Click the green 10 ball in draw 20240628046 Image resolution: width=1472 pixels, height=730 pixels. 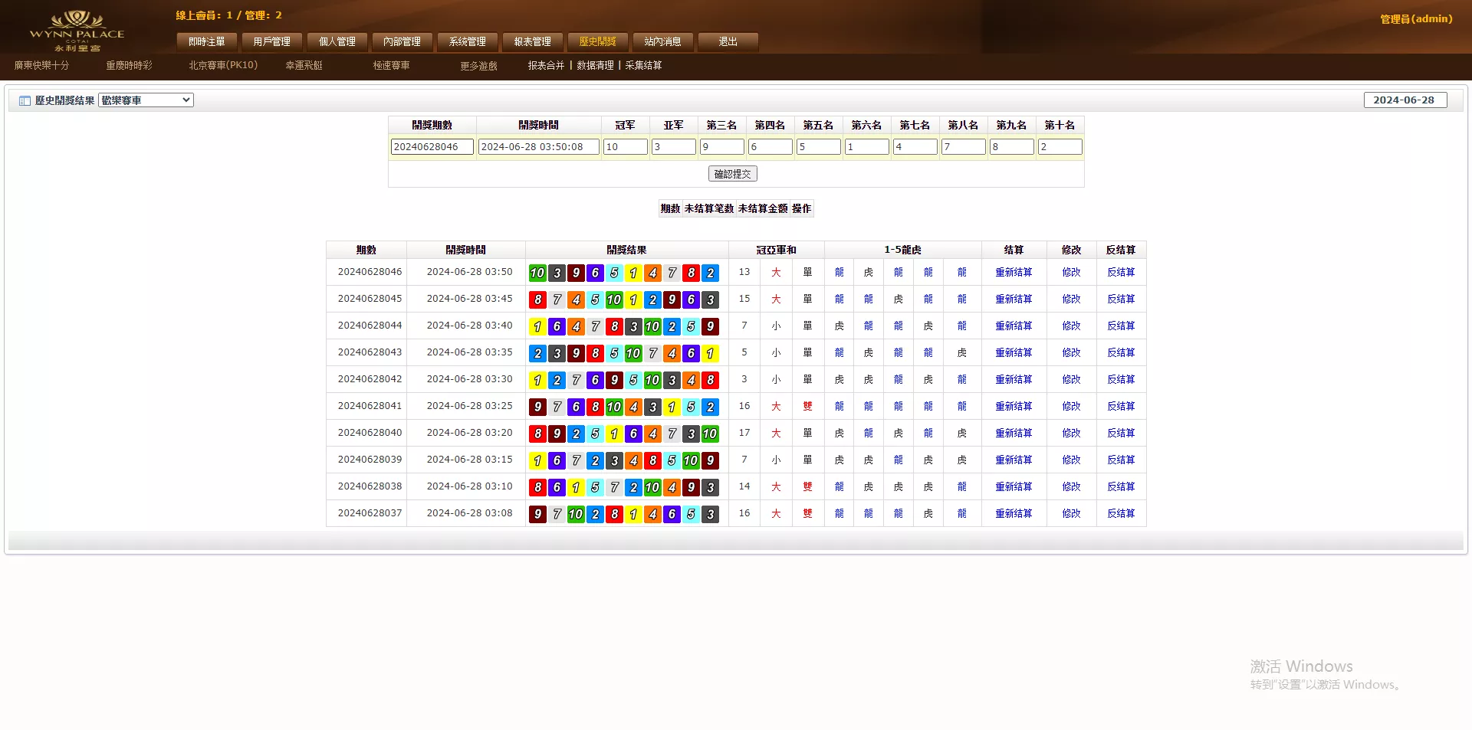537,273
